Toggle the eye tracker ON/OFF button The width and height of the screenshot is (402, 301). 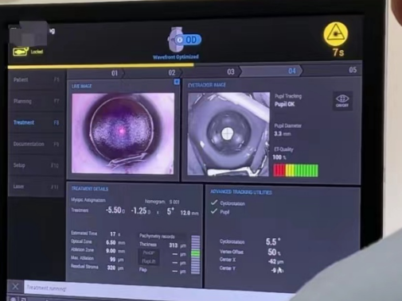342,101
